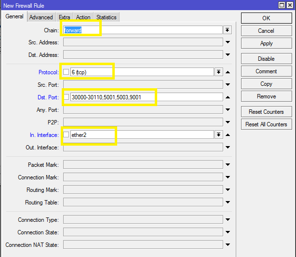296x257 pixels.
Task: Click the empty Dst. Address field
Action: 143,54
